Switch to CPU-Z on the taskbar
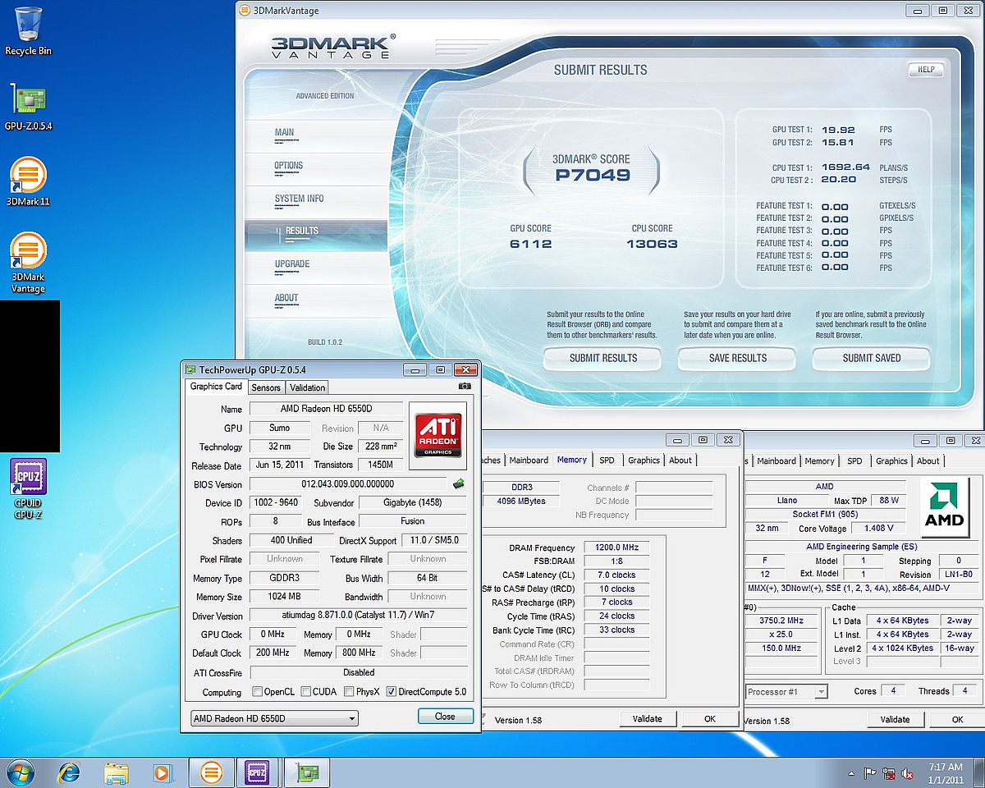Image resolution: width=985 pixels, height=788 pixels. [258, 772]
